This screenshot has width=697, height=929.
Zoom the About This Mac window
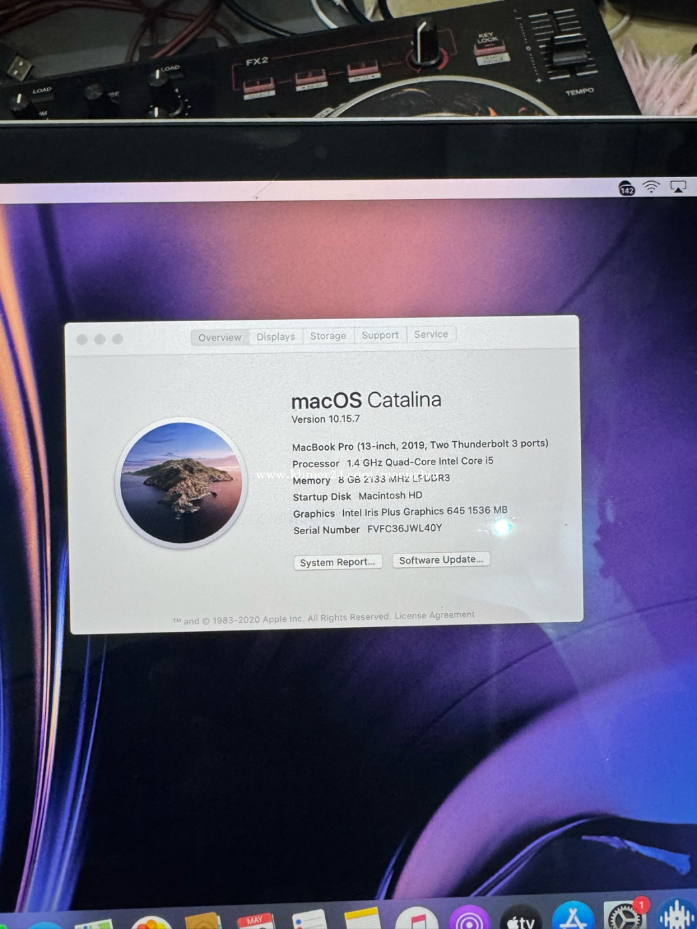pos(117,339)
